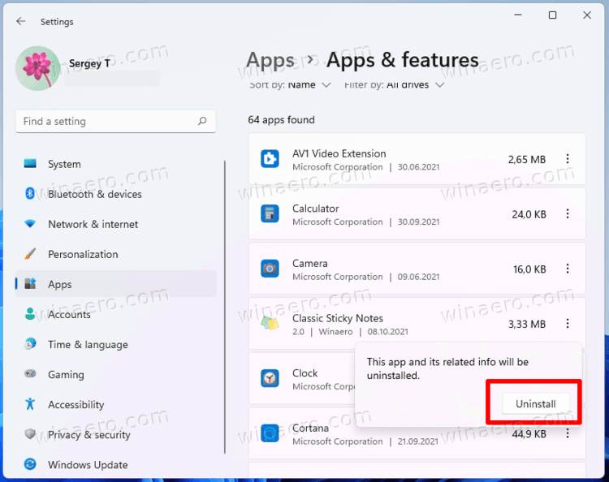Open AV1 Video Extension more options

[568, 159]
